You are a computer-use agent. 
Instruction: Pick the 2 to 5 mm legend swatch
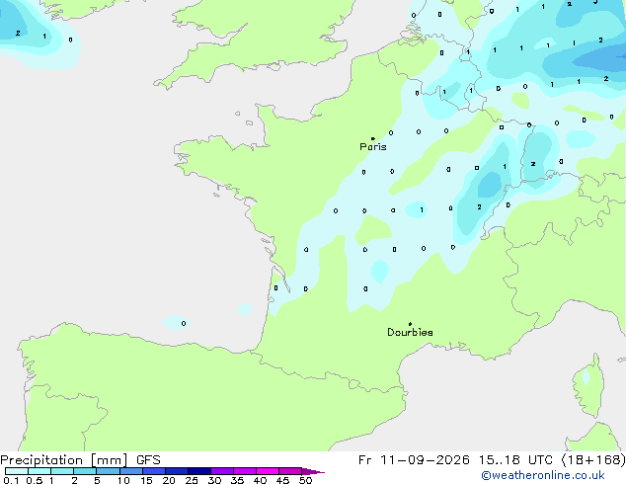pyautogui.click(x=85, y=471)
